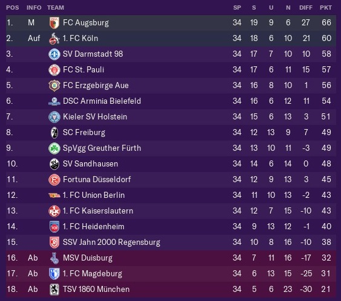Open 1. FC Union Berlin team link
Screen dimensions: 341x301
tap(94, 195)
